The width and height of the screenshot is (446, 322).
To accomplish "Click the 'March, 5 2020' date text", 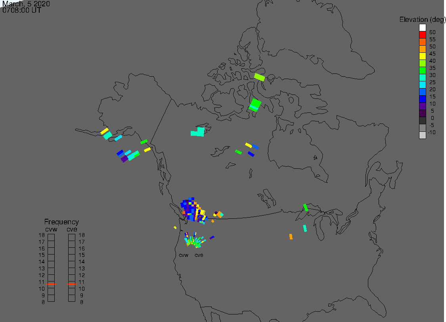I will coord(26,4).
